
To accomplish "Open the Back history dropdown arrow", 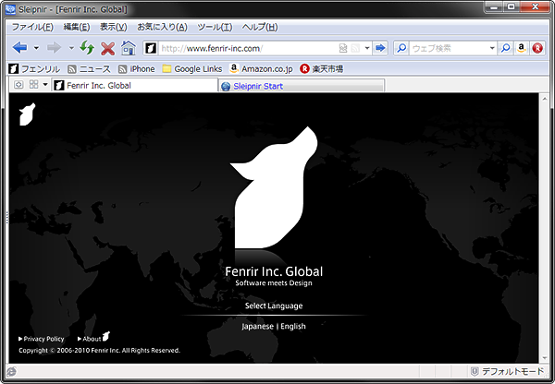I will (36, 48).
